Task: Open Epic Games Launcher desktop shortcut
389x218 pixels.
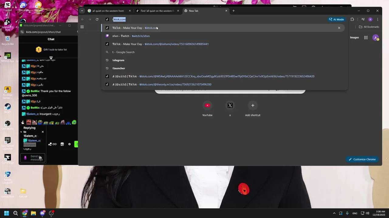Action: (x=8, y=144)
